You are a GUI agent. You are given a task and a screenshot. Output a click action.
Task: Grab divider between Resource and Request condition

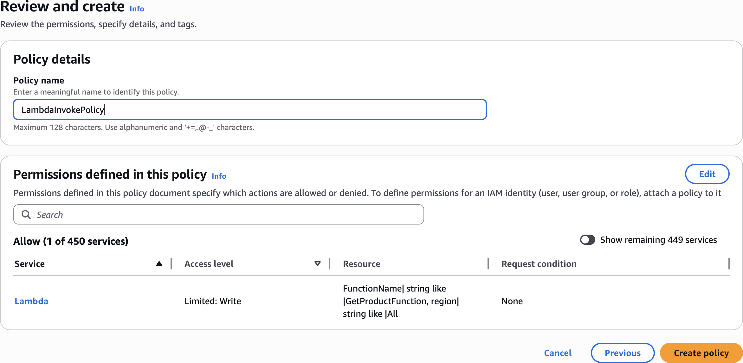tap(488, 264)
